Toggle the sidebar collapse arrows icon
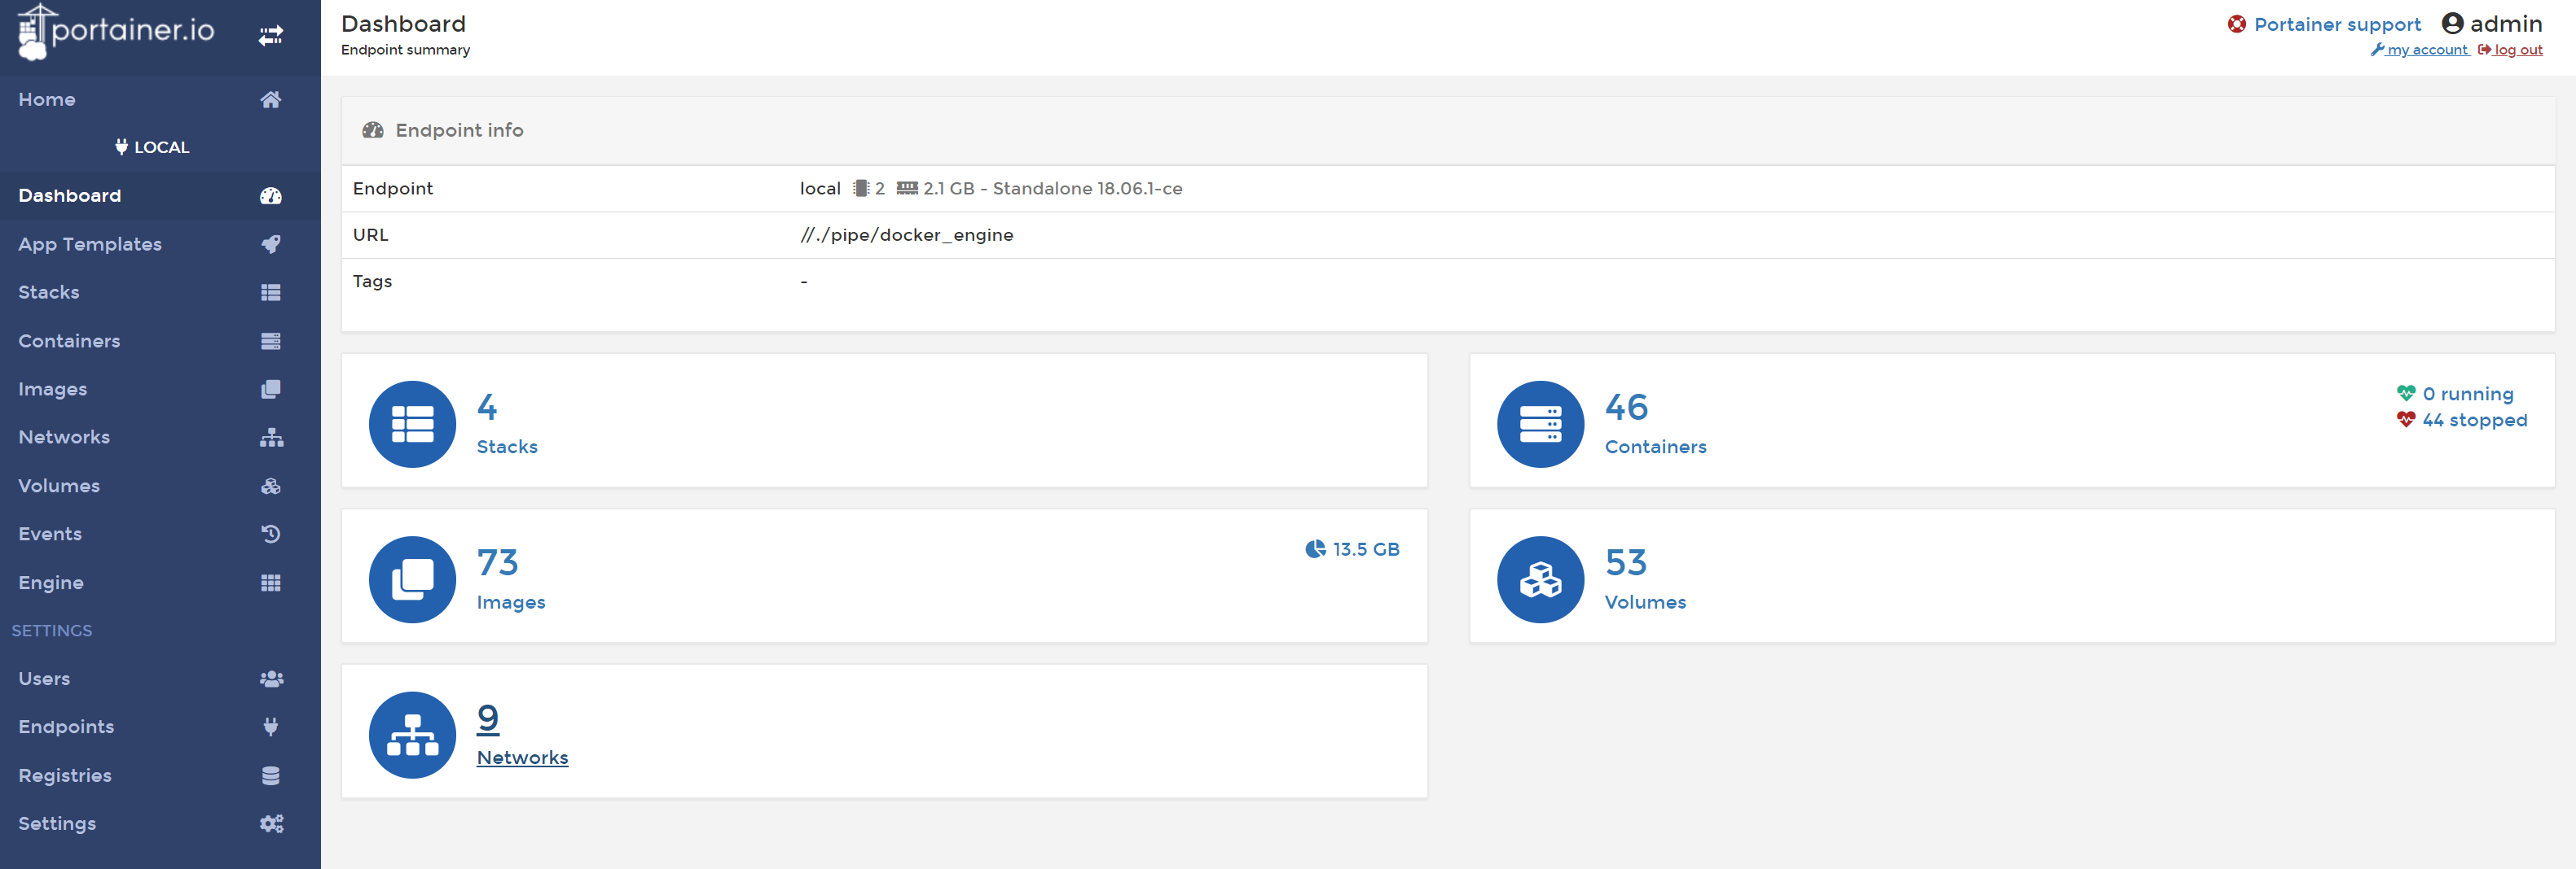 (x=270, y=36)
